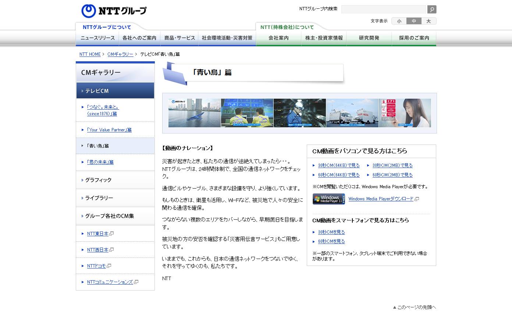Click the search magnifier button
512x314 pixels.
(432, 10)
